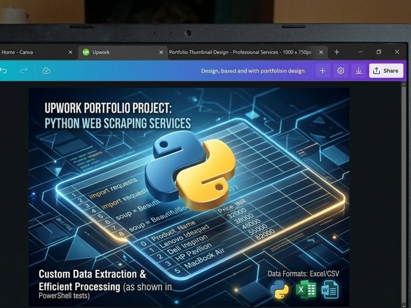The height and width of the screenshot is (308, 411).
Task: Click the Share button
Action: pos(386,71)
